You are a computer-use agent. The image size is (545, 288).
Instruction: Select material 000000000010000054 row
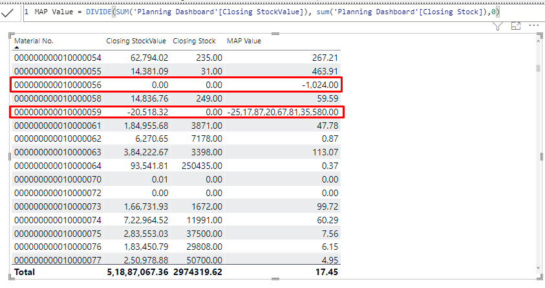176,58
